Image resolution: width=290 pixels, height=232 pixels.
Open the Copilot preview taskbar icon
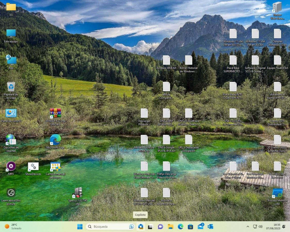(x=141, y=227)
